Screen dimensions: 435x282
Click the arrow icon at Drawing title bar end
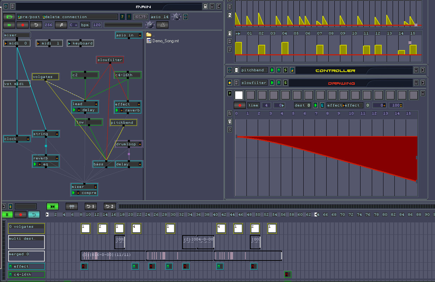[423, 83]
